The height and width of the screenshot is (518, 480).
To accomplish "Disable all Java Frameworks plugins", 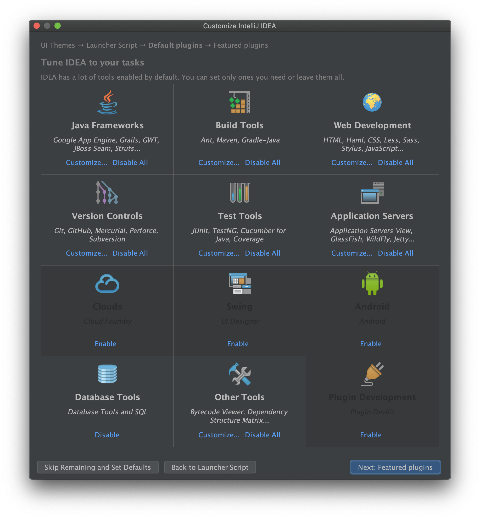I will click(x=130, y=163).
